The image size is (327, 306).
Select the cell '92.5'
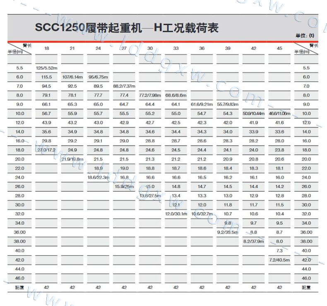72,86
